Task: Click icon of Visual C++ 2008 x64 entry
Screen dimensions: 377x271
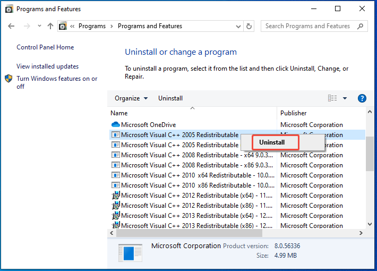Action: tap(115, 155)
